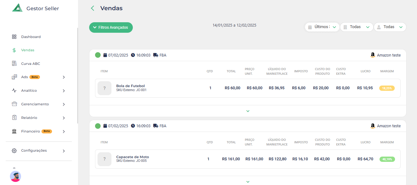Select Vendas in the sidebar menu
417x185 pixels.
click(28, 50)
